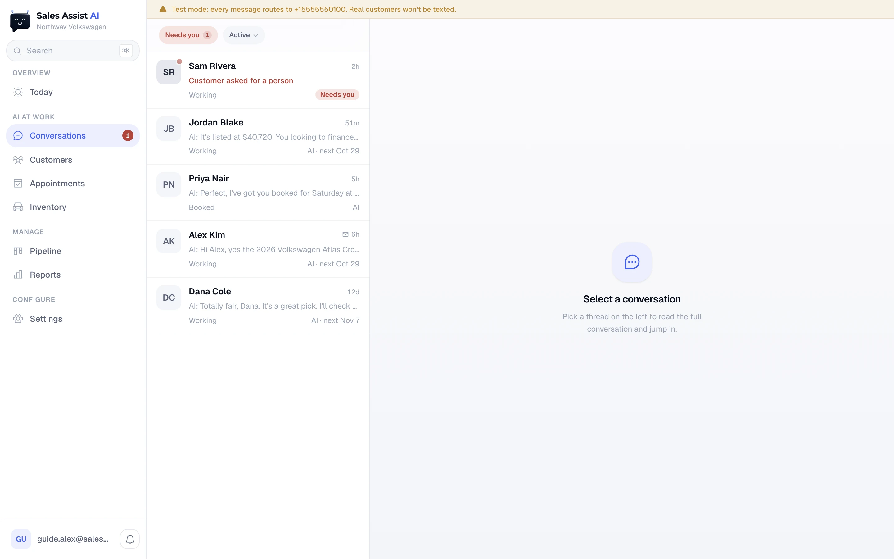This screenshot has width=894, height=559.
Task: Click the Sales Assist AI robot logo
Action: tap(20, 21)
